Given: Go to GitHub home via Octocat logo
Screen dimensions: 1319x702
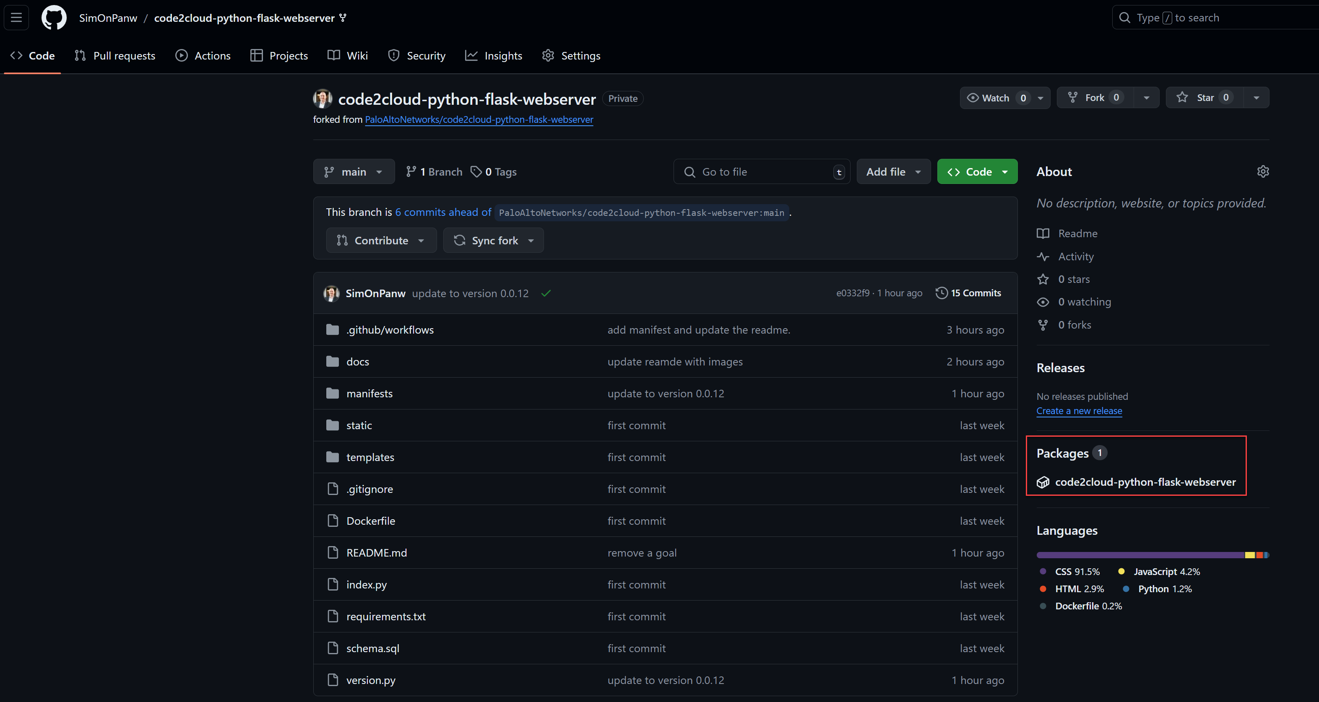Looking at the screenshot, I should (54, 18).
